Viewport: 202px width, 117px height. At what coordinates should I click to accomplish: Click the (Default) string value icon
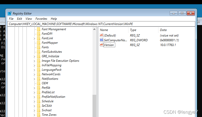tap(101, 35)
